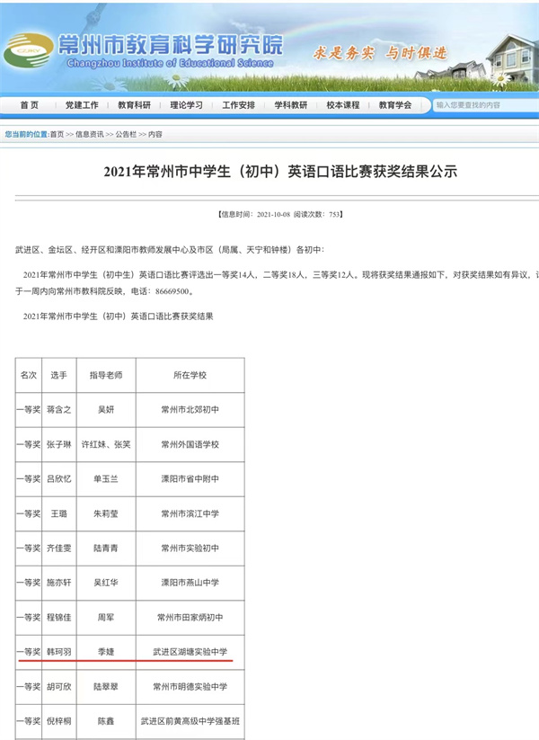Open the 教育学会 menu item
The image size is (539, 740).
[395, 105]
